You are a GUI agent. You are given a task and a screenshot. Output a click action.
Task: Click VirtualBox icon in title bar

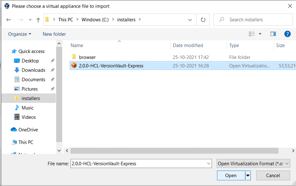coord(7,6)
